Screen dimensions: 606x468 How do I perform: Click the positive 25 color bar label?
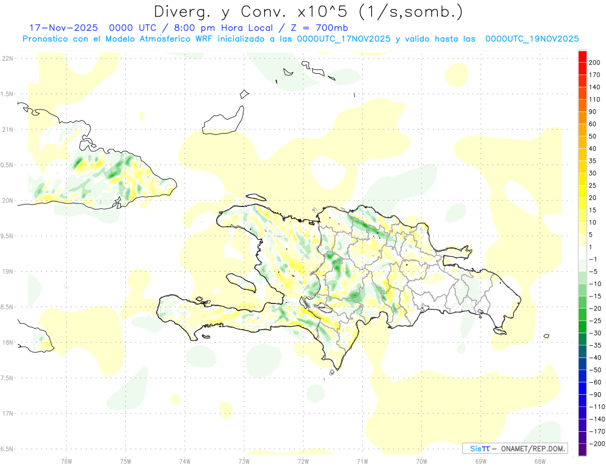coord(593,185)
